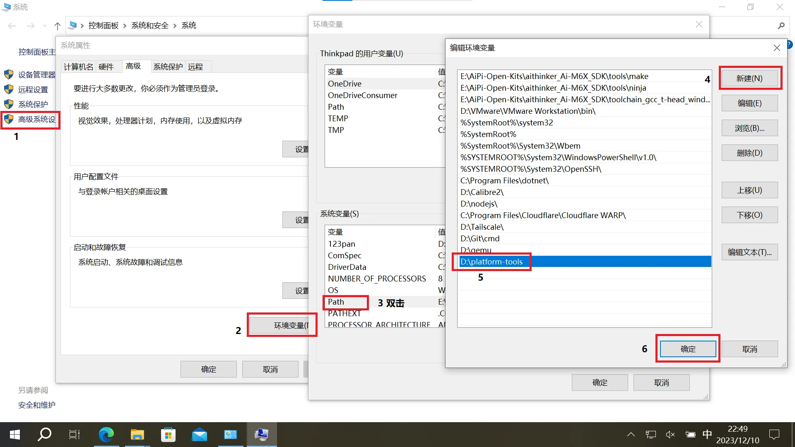This screenshot has width=795, height=447.
Task: Click the 编辑文本(T)... button
Action: [749, 252]
